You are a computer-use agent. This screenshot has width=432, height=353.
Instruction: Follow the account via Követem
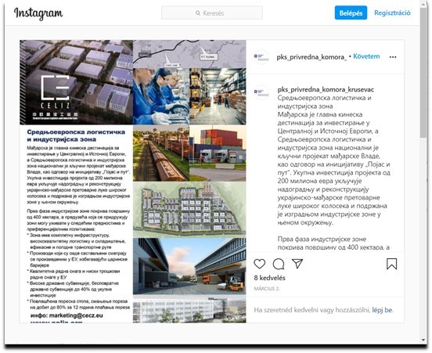click(x=366, y=56)
